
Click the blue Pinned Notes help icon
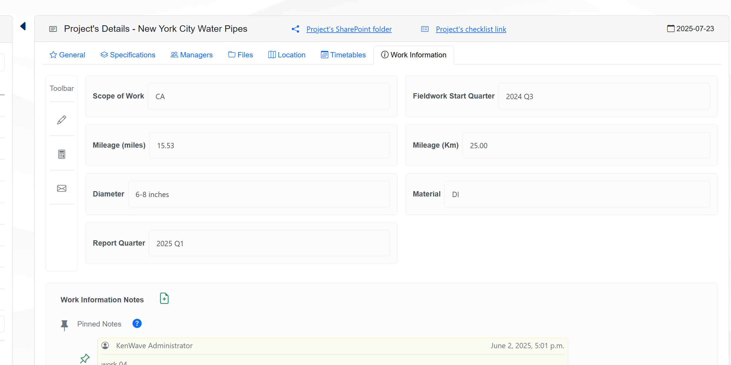(137, 324)
